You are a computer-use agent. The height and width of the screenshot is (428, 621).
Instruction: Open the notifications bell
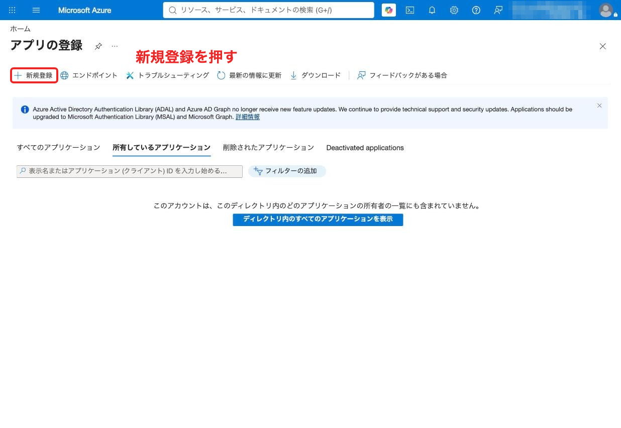click(x=432, y=10)
